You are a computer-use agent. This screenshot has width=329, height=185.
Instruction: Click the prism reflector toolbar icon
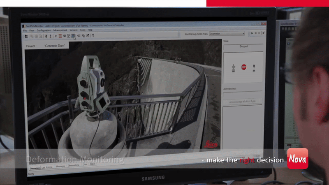[x=65, y=36]
